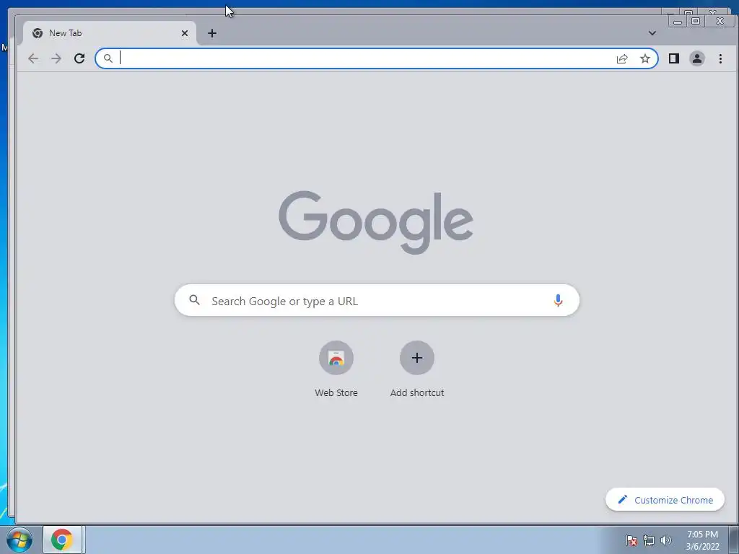The image size is (739, 554).
Task: Go forward using the forward arrow
Action: pyautogui.click(x=56, y=58)
